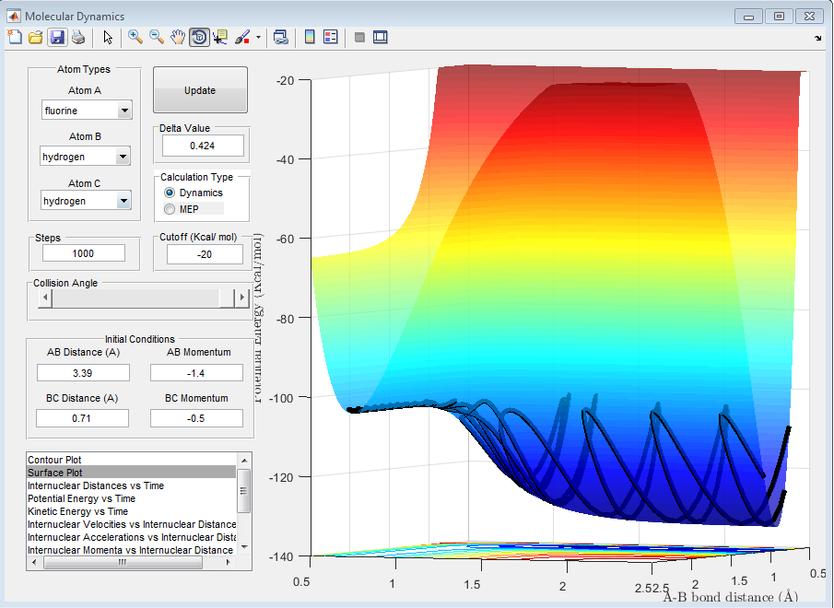Viewport: 834px width, 608px height.
Task: Click plot list scroll down arrow
Action: click(244, 547)
